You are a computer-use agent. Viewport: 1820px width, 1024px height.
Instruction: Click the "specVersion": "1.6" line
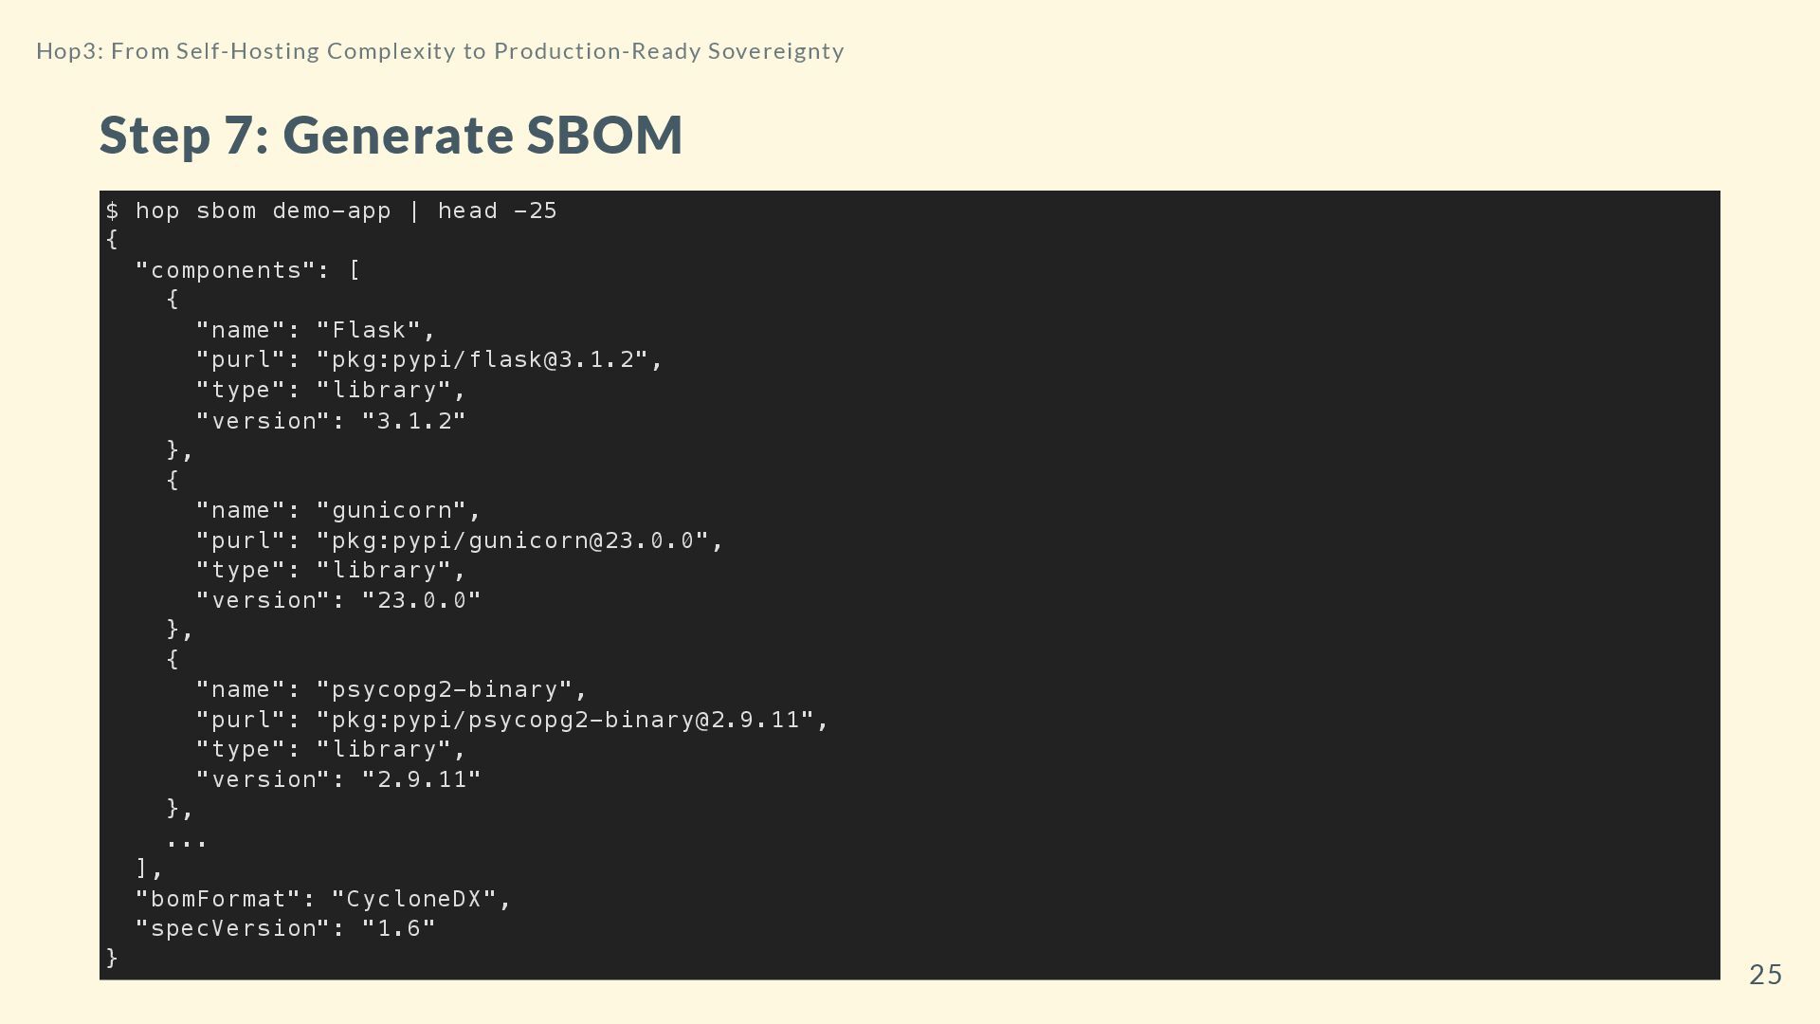285,928
